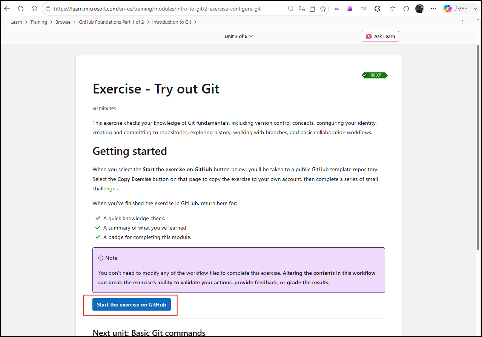The height and width of the screenshot is (337, 482).
Task: Open the browser home page
Action: click(x=34, y=9)
